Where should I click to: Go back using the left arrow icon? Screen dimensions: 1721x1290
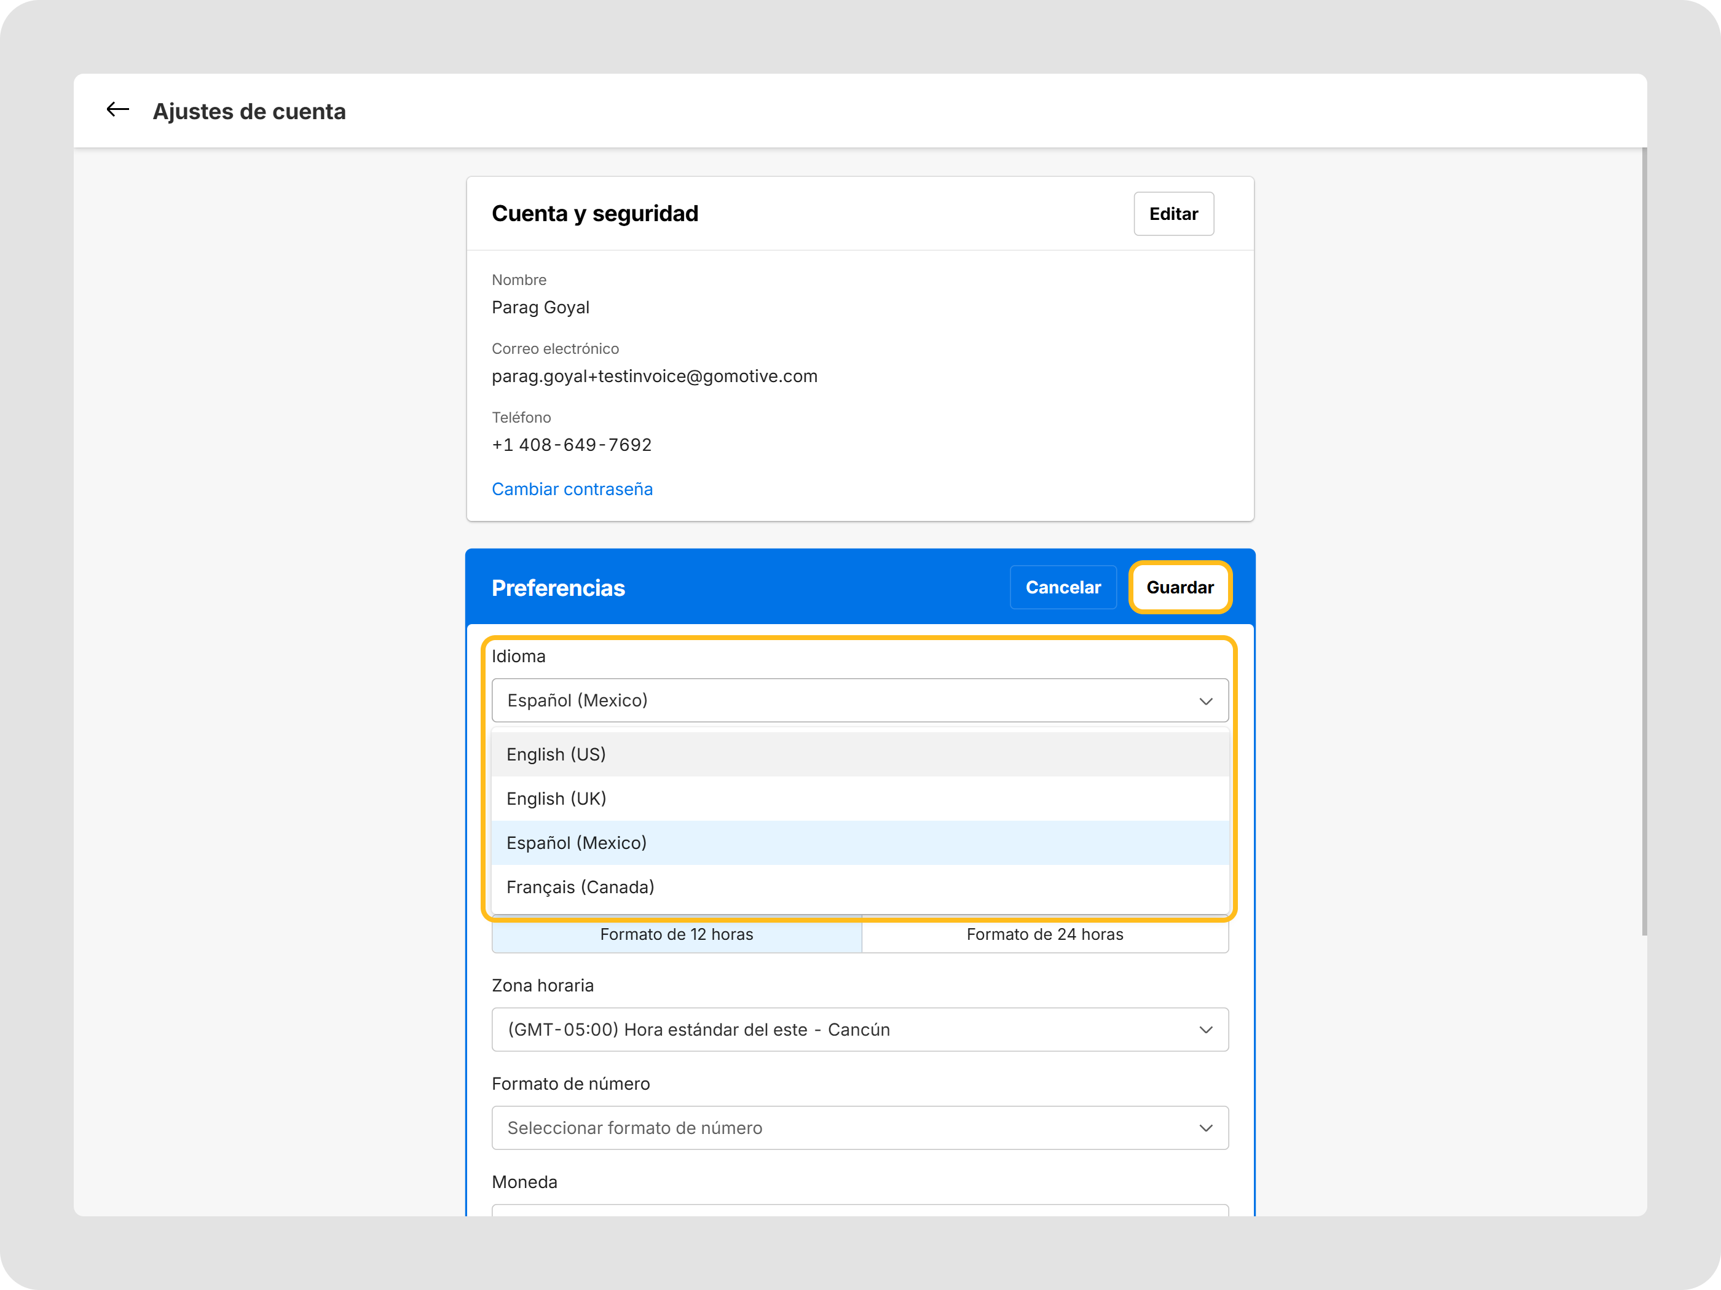pos(117,109)
